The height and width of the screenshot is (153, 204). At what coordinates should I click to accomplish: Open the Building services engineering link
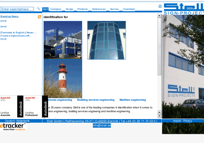(x=96, y=100)
